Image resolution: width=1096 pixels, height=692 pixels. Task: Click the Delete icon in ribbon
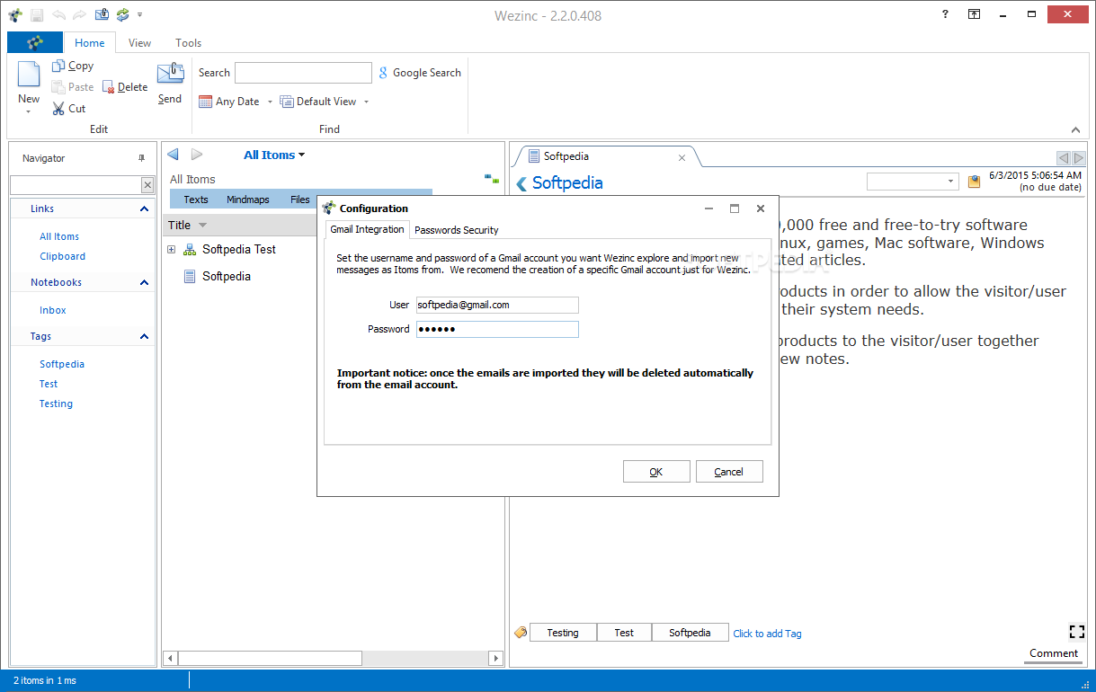tap(109, 87)
